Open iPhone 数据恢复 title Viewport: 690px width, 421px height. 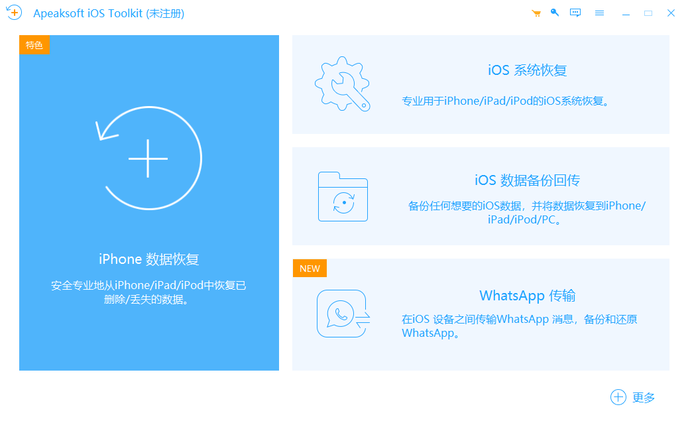148,259
